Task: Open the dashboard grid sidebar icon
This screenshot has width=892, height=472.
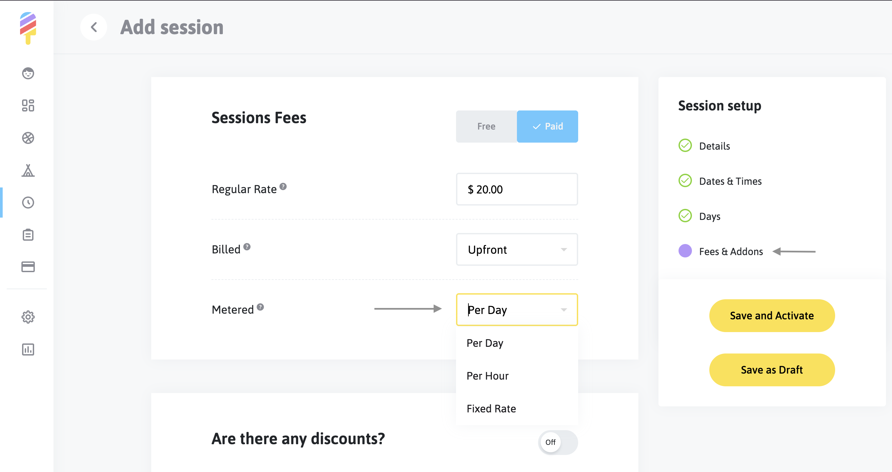Action: pos(28,105)
